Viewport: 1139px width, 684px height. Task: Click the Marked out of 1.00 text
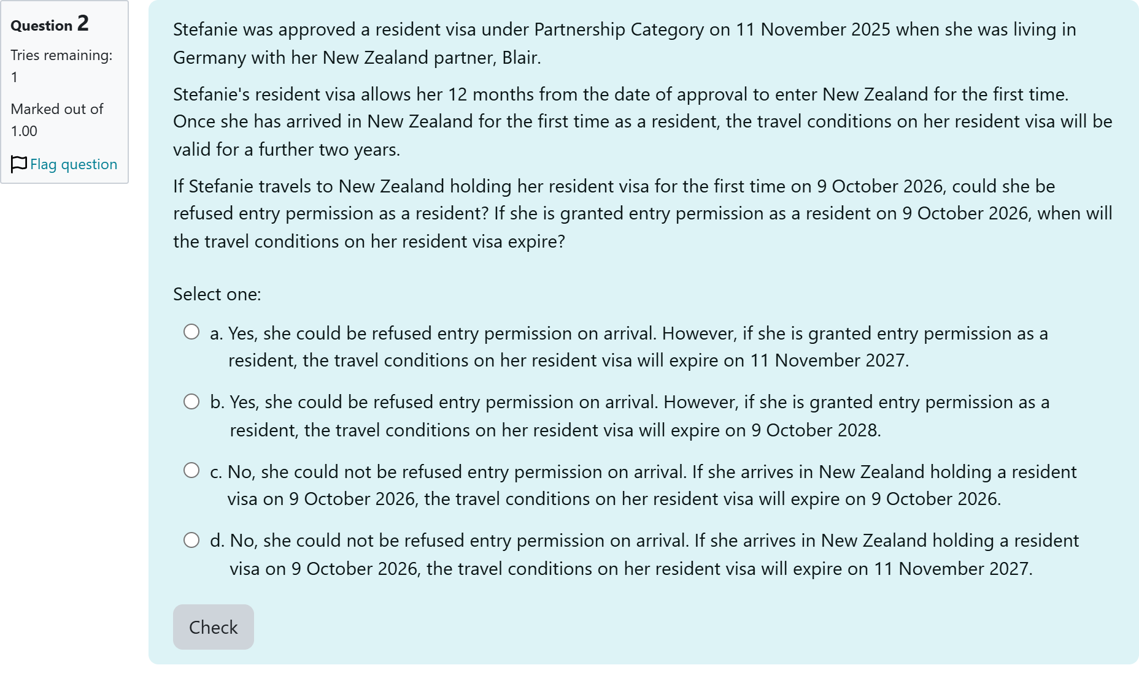[57, 120]
